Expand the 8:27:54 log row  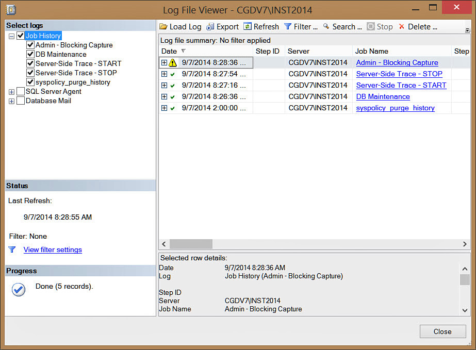click(x=164, y=74)
